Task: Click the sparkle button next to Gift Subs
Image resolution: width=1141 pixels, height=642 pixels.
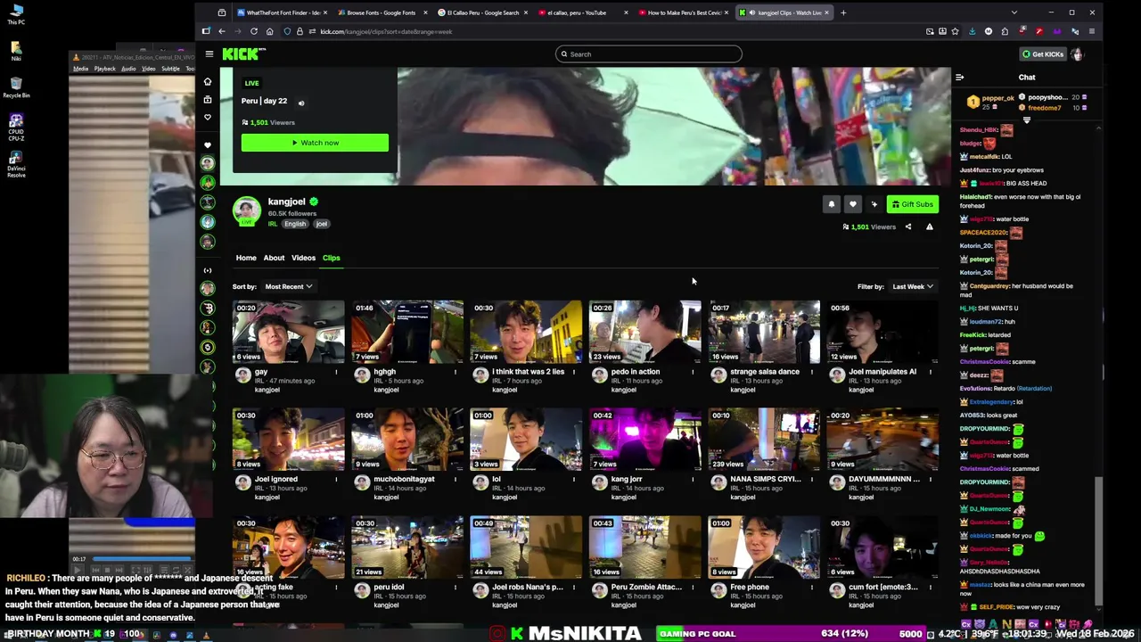Action: [x=874, y=204]
